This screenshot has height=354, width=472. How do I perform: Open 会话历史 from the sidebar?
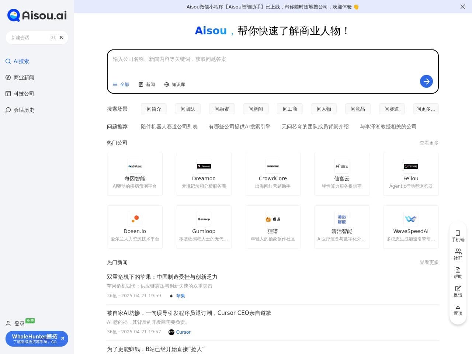coord(24,110)
